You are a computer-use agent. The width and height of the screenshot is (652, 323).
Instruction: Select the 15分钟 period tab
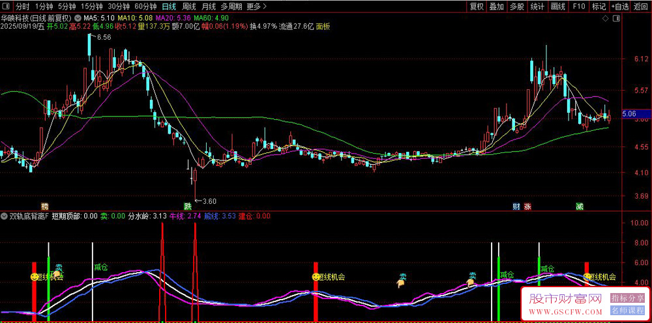tap(91, 7)
